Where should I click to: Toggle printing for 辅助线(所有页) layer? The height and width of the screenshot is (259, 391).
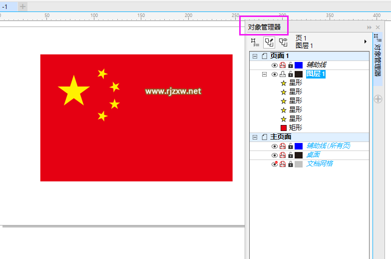[x=283, y=146]
